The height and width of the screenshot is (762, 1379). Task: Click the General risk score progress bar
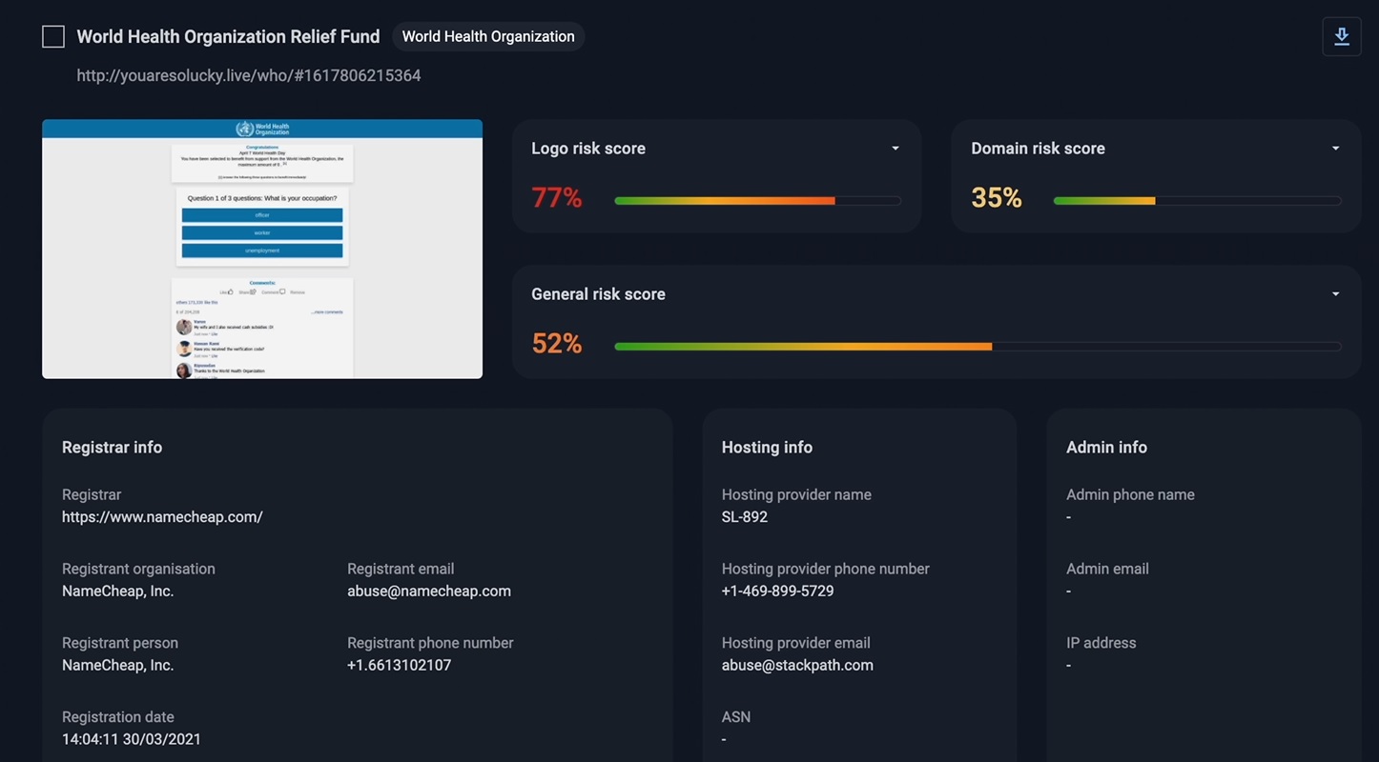[x=978, y=347]
